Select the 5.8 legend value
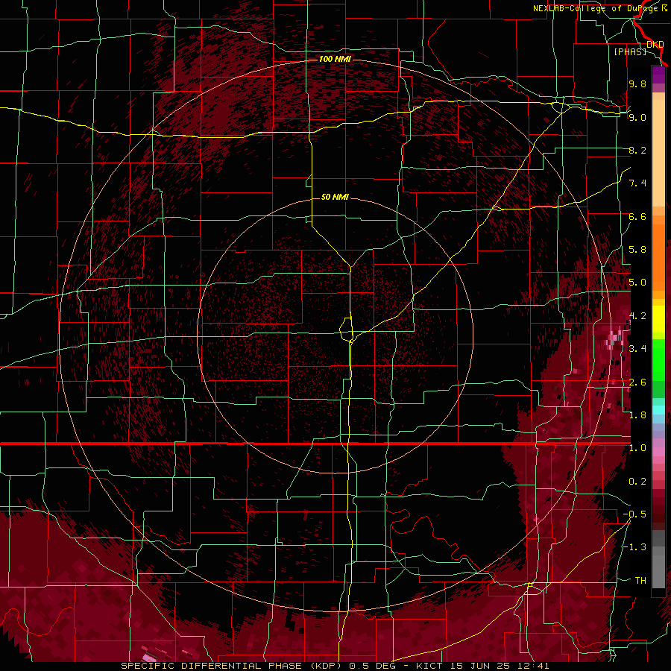Image resolution: width=671 pixels, height=671 pixels. click(637, 250)
